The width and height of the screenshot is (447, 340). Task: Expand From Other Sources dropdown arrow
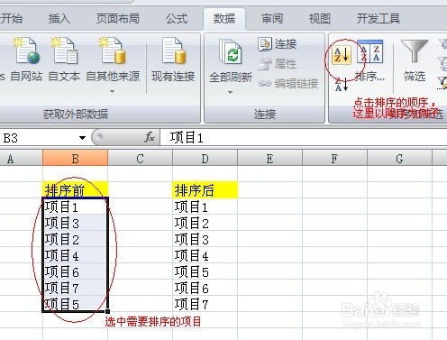pos(113,91)
